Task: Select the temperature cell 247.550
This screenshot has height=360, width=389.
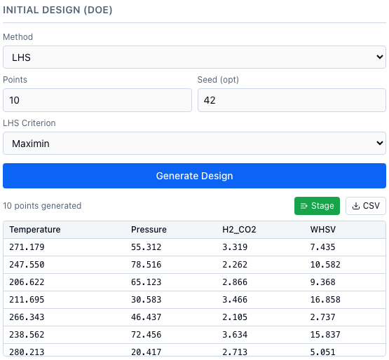Action: [x=27, y=265]
